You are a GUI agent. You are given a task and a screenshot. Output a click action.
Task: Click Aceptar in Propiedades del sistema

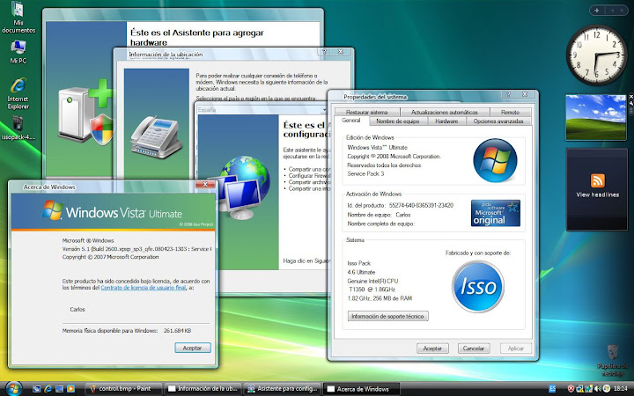[432, 348]
